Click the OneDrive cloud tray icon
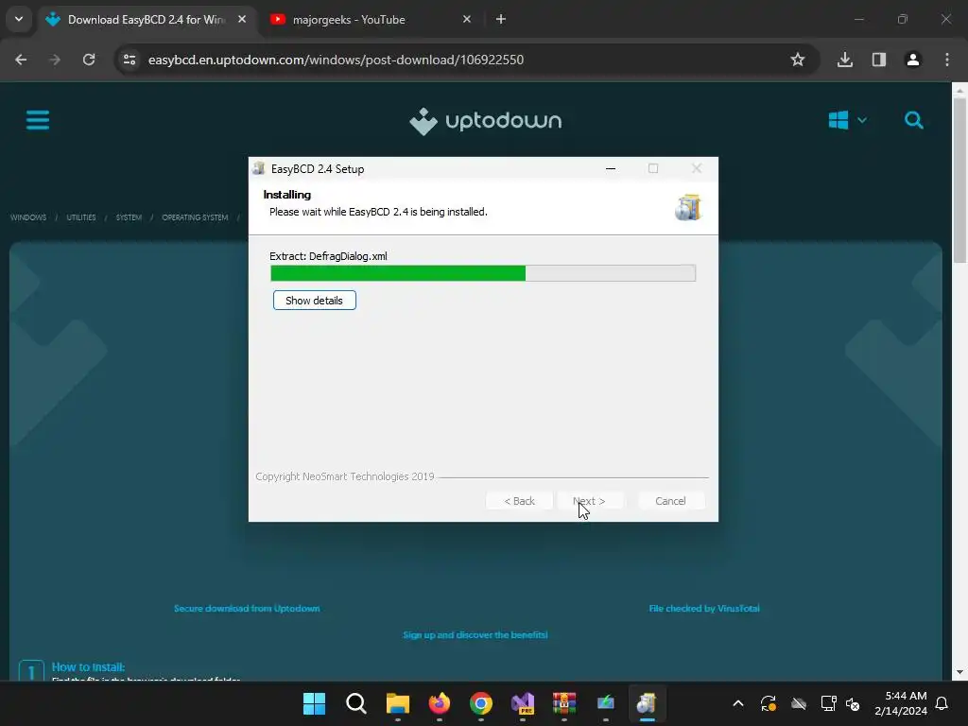 [799, 703]
